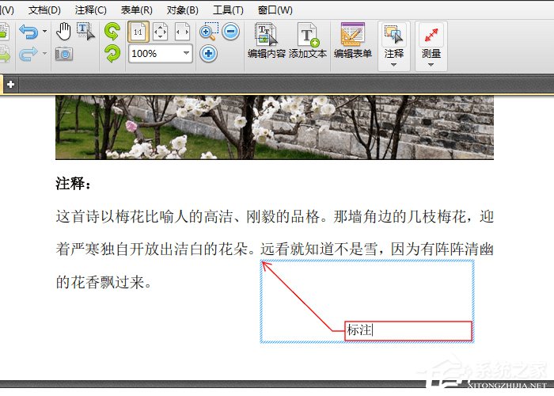
Task: Open the 工具(T) menu
Action: [228, 10]
